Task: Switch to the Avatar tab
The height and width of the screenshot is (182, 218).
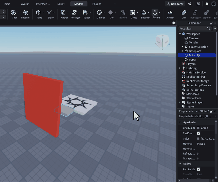Action: point(25,4)
